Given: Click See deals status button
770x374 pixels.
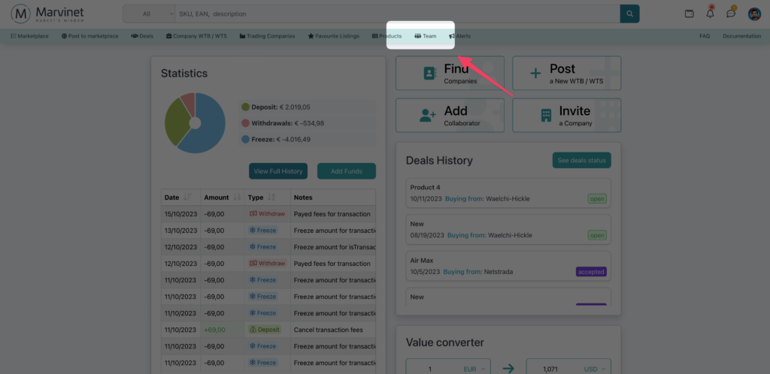Looking at the screenshot, I should tap(581, 160).
